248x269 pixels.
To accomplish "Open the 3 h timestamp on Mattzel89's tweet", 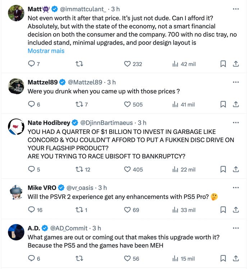I will (111, 82).
